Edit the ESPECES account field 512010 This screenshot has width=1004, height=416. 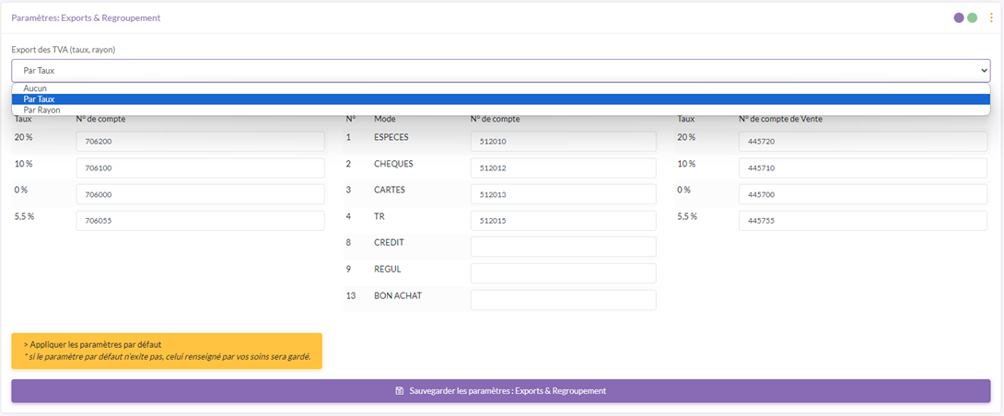(563, 142)
